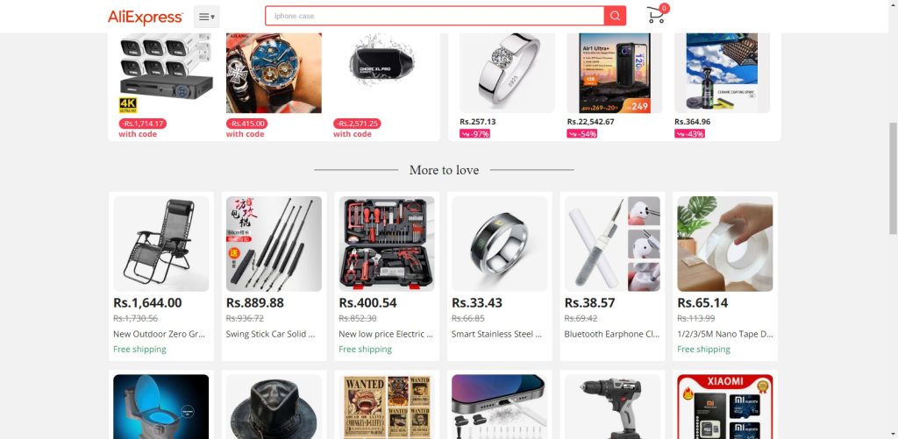The image size is (898, 439).
Task: Click the -97% discount badge
Action: pyautogui.click(x=474, y=133)
